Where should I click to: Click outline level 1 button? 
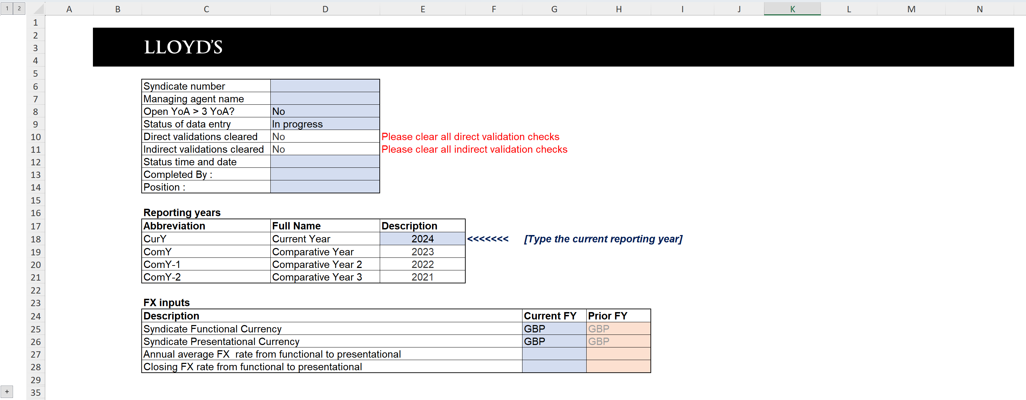[7, 8]
